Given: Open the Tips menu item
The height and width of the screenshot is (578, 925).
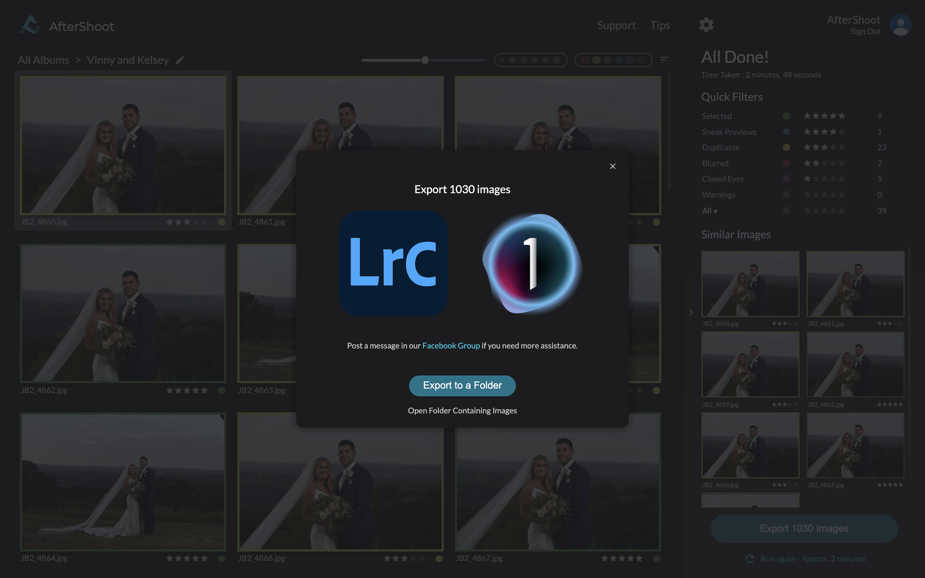Looking at the screenshot, I should [660, 26].
